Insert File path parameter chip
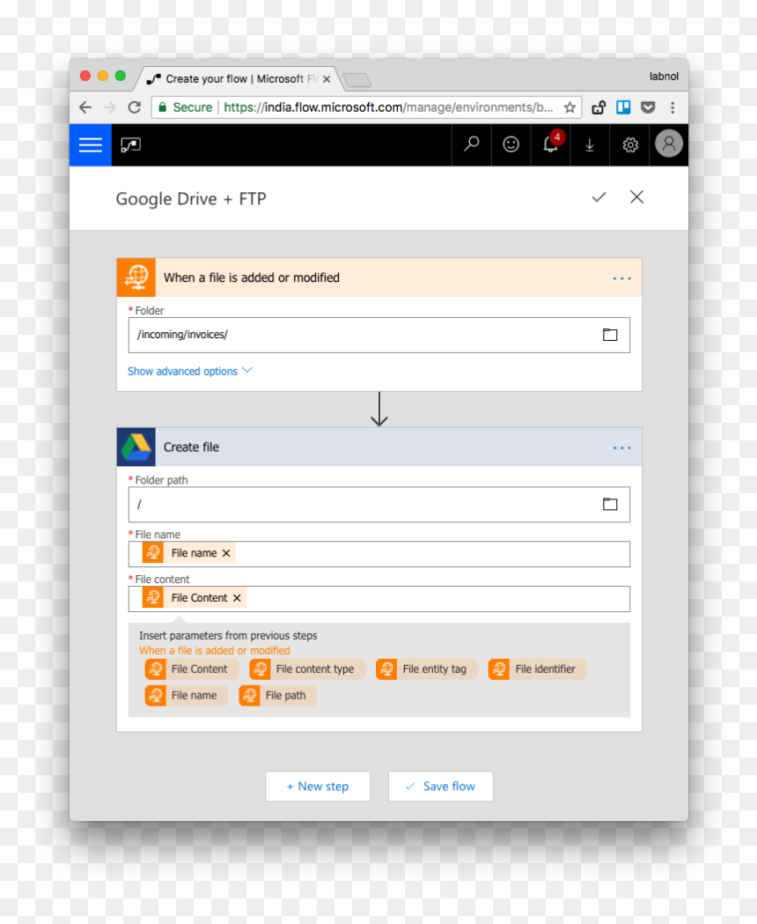Screen dimensions: 757x924 pos(277,695)
